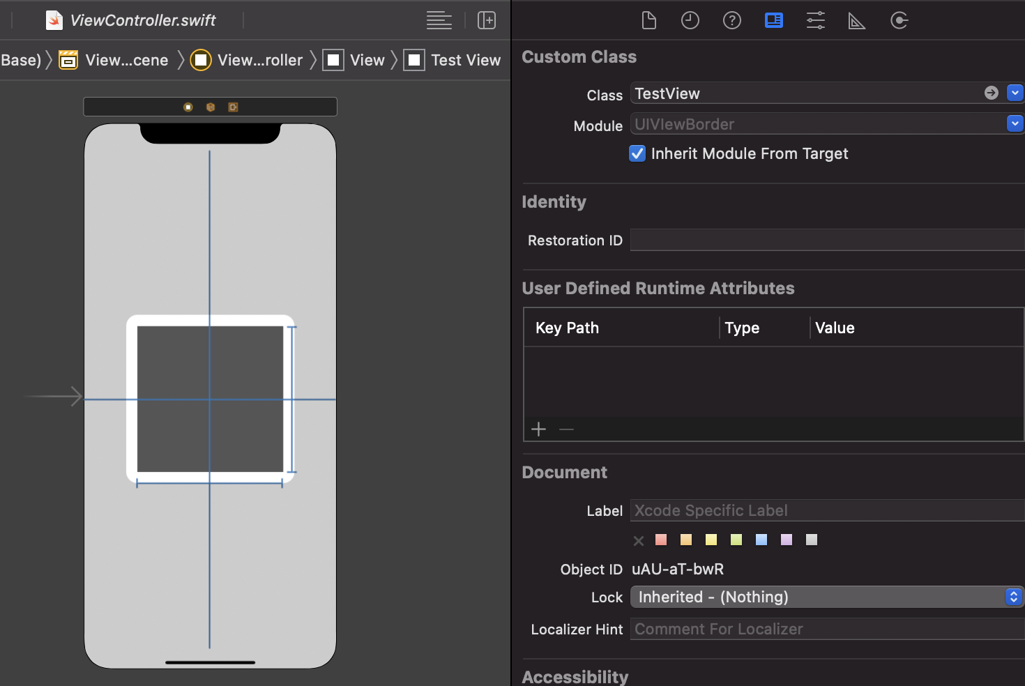Open the editor options lines icon
Image resolution: width=1025 pixels, height=686 pixels.
439,20
